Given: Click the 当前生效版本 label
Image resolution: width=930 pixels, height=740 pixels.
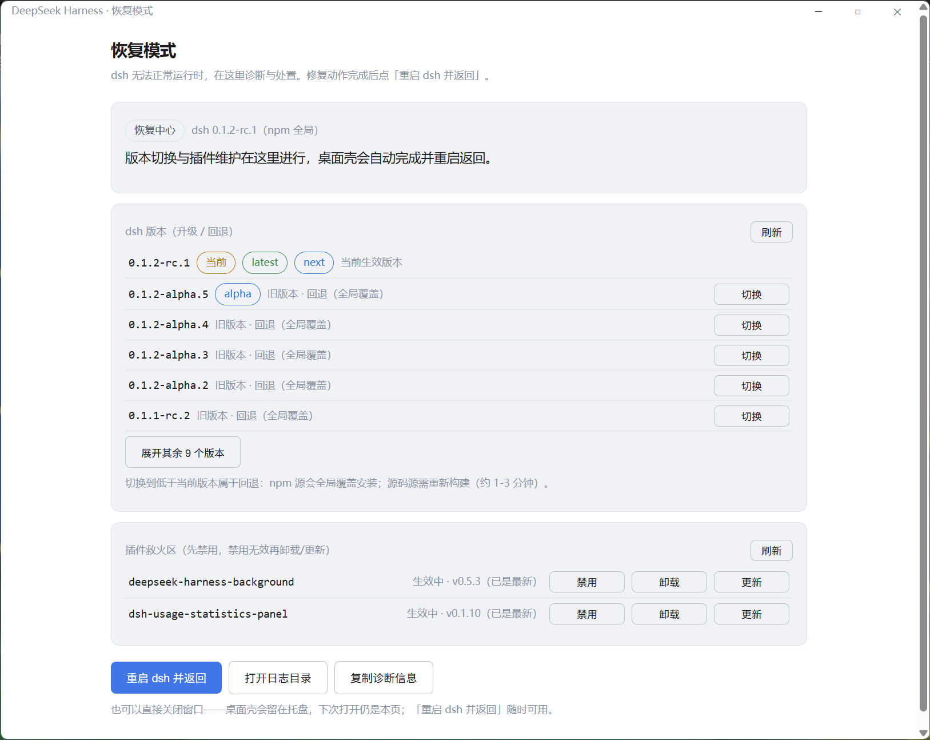Looking at the screenshot, I should (x=372, y=262).
